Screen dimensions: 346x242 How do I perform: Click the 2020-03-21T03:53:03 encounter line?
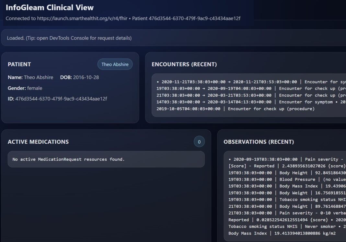[251, 95]
